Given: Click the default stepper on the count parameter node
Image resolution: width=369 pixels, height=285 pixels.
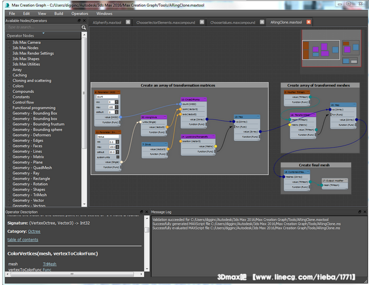Looking at the screenshot, I should tap(117, 112).
